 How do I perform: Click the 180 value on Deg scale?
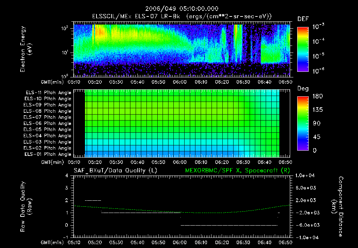[317, 96]
